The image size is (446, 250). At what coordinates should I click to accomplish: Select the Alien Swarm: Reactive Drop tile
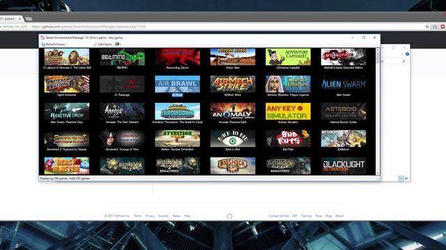click(x=67, y=113)
